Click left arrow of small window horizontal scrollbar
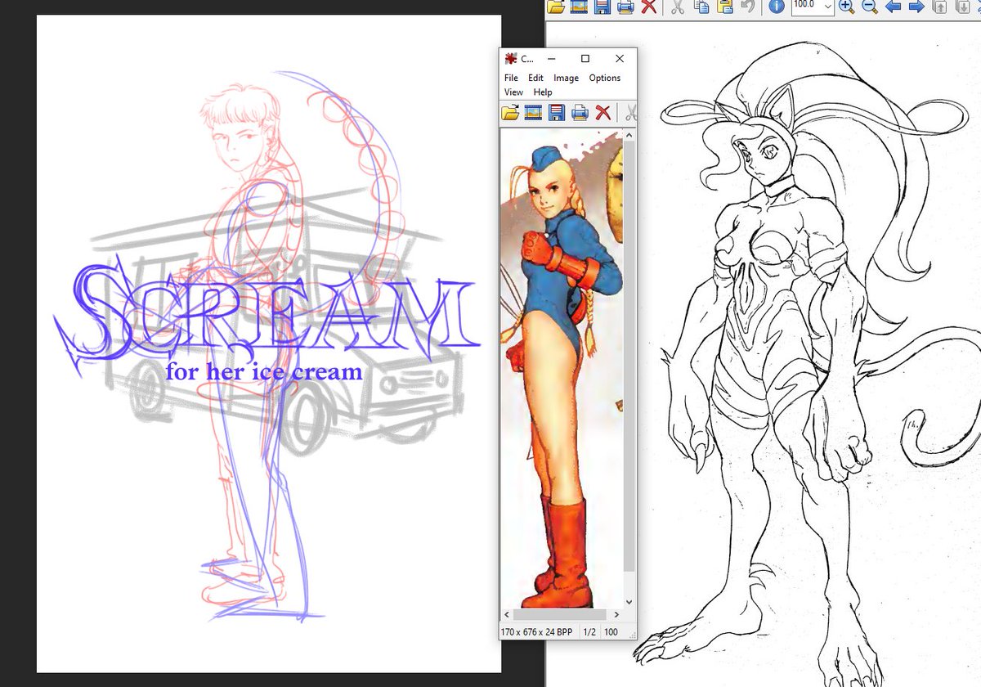Viewport: 981px width, 687px height. point(506,614)
